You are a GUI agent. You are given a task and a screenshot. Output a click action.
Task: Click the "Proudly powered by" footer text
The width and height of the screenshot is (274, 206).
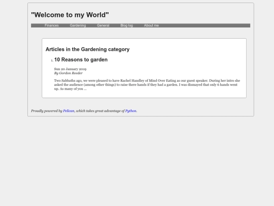click(x=47, y=111)
